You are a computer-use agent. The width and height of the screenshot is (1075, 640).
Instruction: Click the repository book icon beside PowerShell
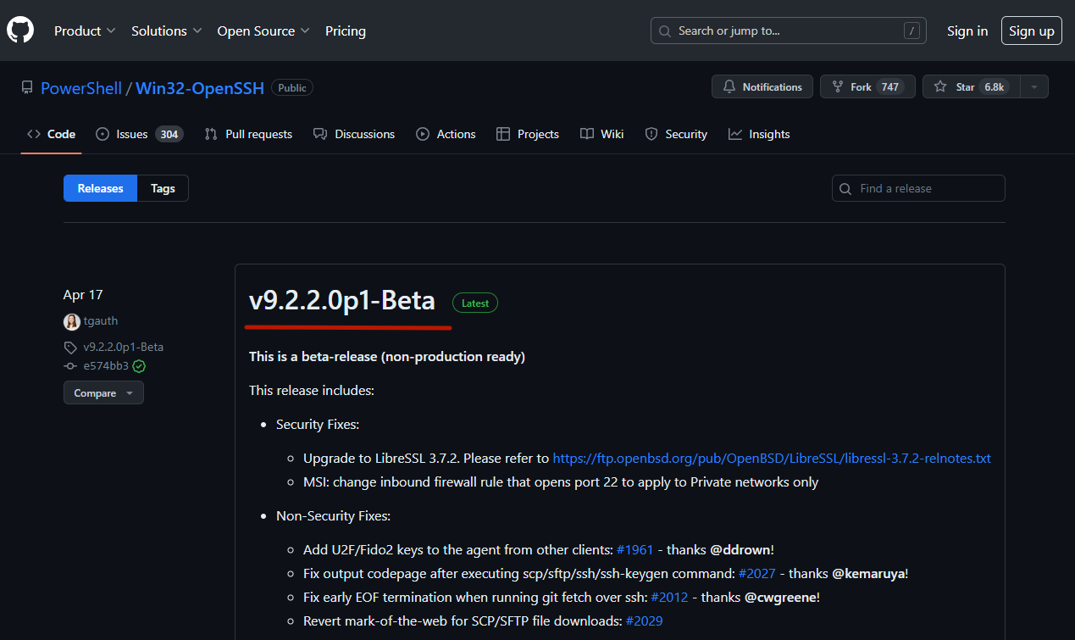26,87
